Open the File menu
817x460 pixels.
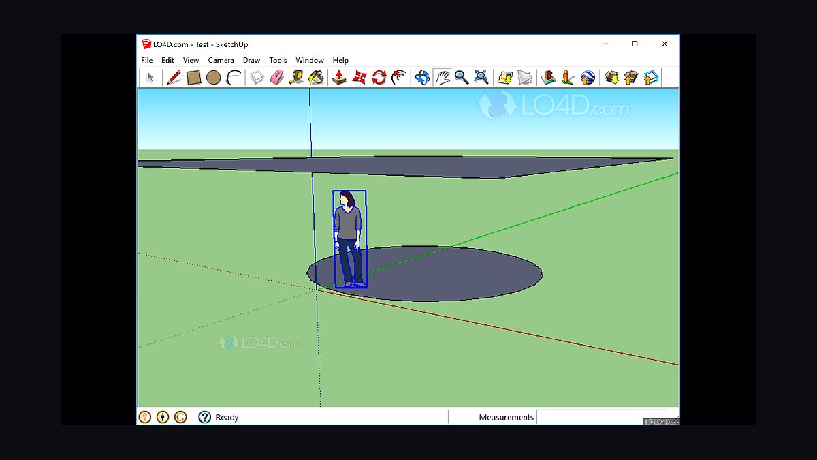[x=147, y=60]
